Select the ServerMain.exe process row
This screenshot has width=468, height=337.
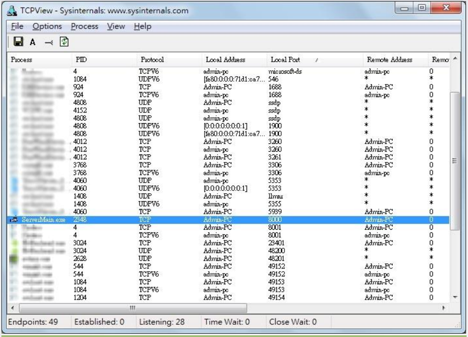tap(228, 220)
